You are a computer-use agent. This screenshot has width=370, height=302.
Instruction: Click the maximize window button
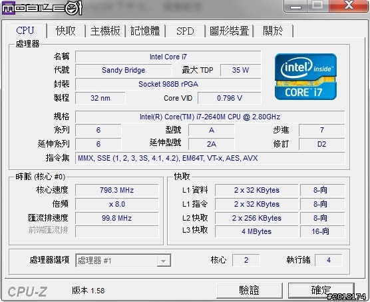tap(317, 6)
